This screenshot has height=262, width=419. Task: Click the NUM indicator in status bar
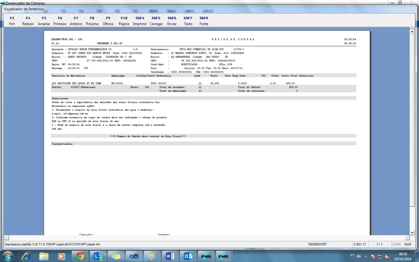pyautogui.click(x=408, y=244)
